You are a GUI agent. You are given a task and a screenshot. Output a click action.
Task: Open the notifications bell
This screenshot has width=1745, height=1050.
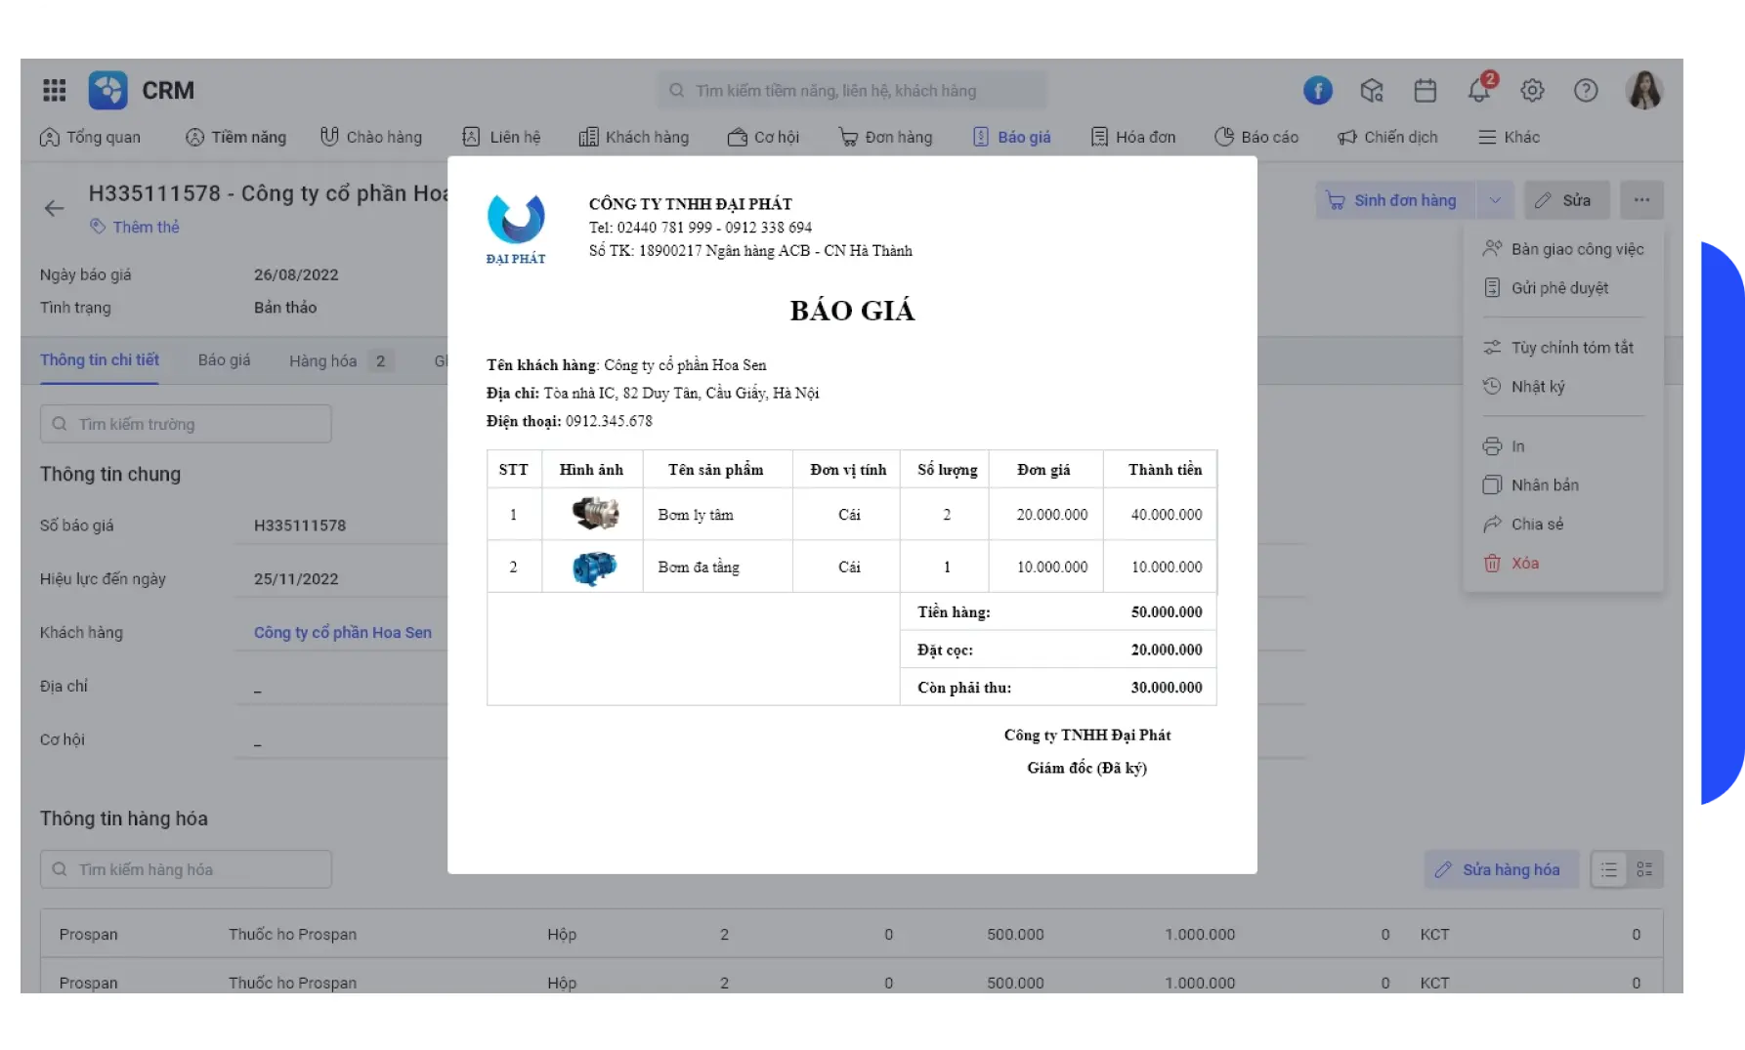point(1478,90)
